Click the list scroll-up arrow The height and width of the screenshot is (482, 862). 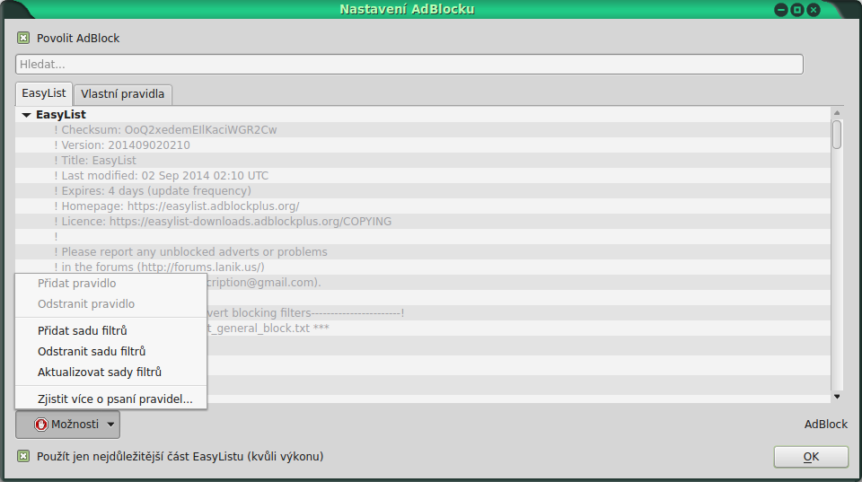tap(837, 113)
